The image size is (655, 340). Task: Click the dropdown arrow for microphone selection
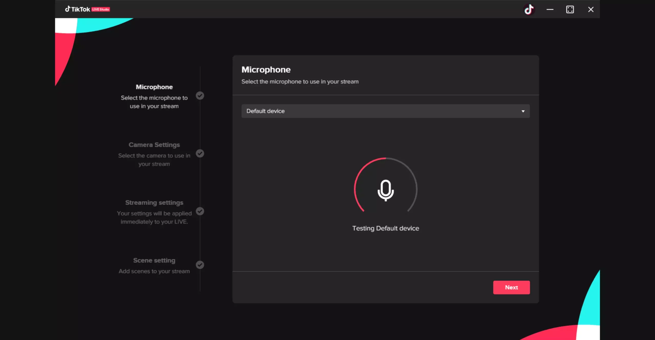pos(523,111)
